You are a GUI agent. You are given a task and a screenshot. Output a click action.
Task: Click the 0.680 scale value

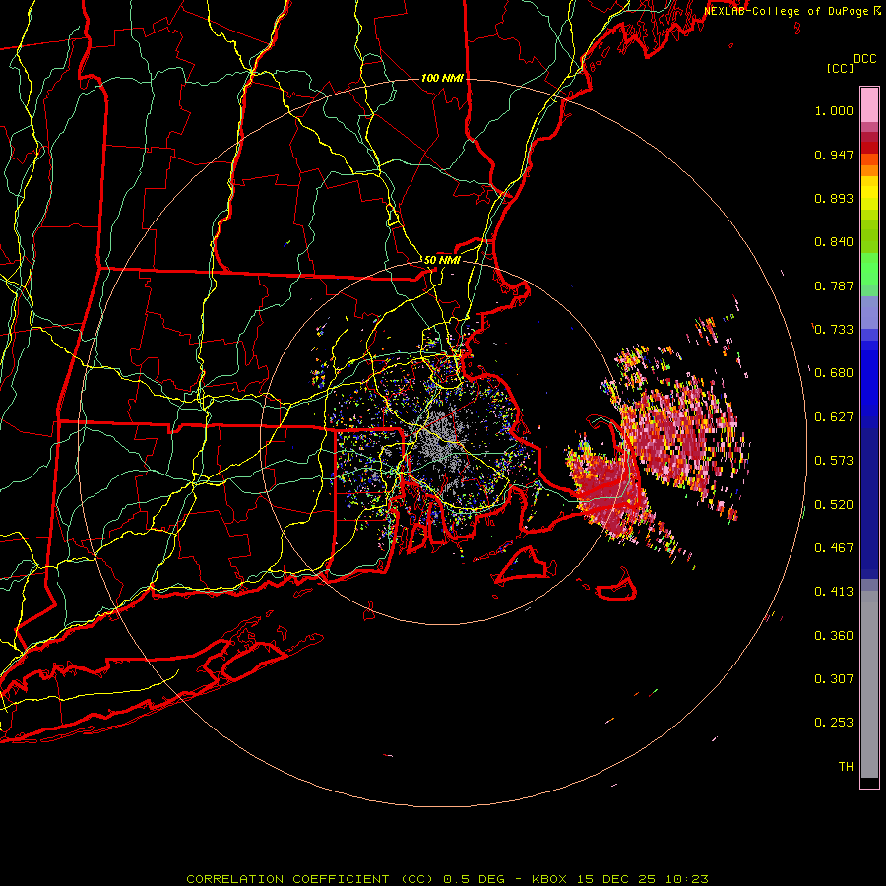pos(834,373)
